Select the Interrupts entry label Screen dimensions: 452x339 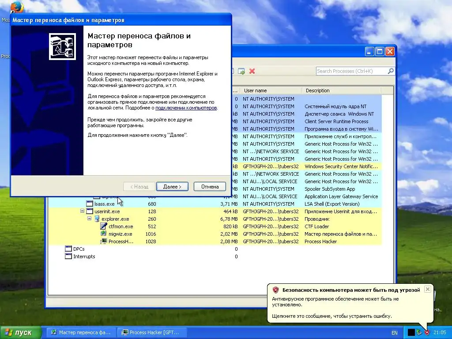(x=84, y=256)
